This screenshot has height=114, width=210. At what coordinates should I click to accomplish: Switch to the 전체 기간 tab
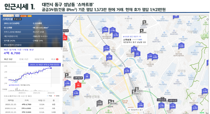24,59
